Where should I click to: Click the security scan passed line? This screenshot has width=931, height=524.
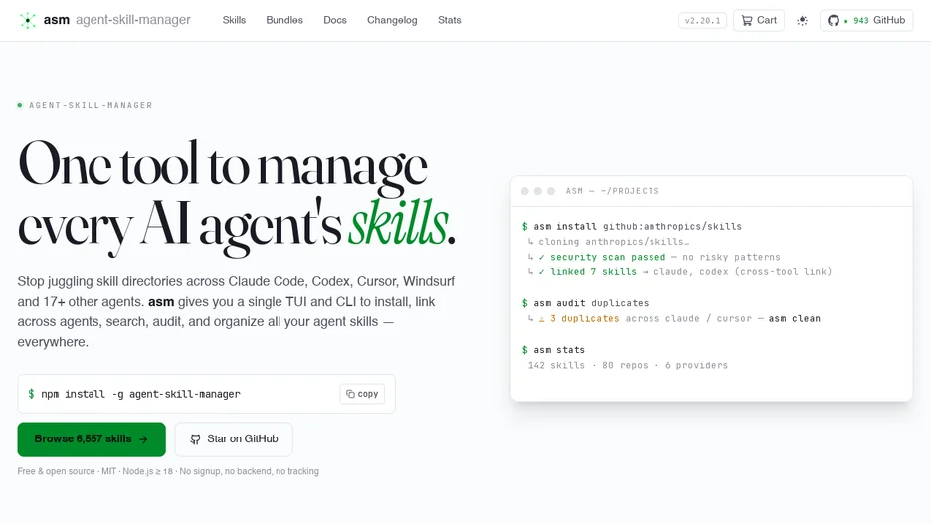pyautogui.click(x=653, y=257)
